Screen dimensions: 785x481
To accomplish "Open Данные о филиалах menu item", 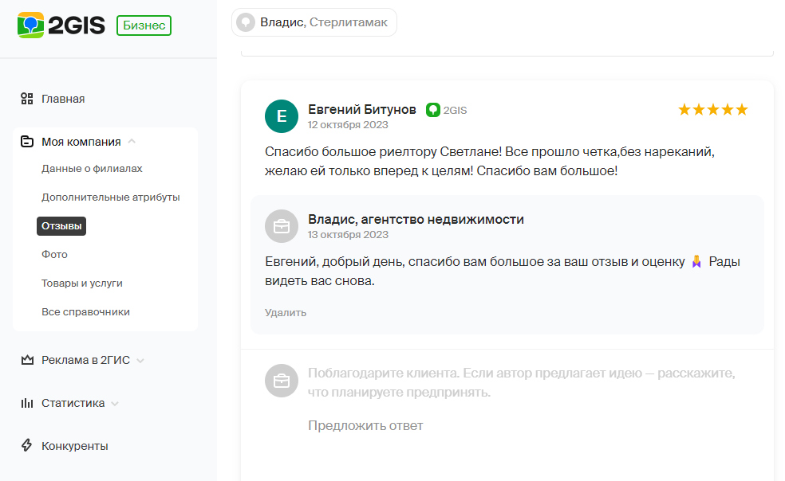I will pos(92,169).
